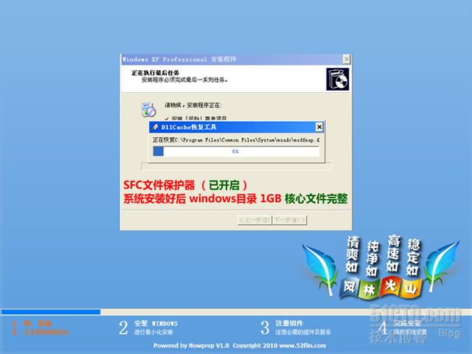The width and height of the screenshot is (472, 354).
Task: Select step 4 完成安装
Action: pyautogui.click(x=403, y=327)
